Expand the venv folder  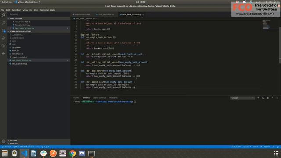pyautogui.click(x=39, y=41)
